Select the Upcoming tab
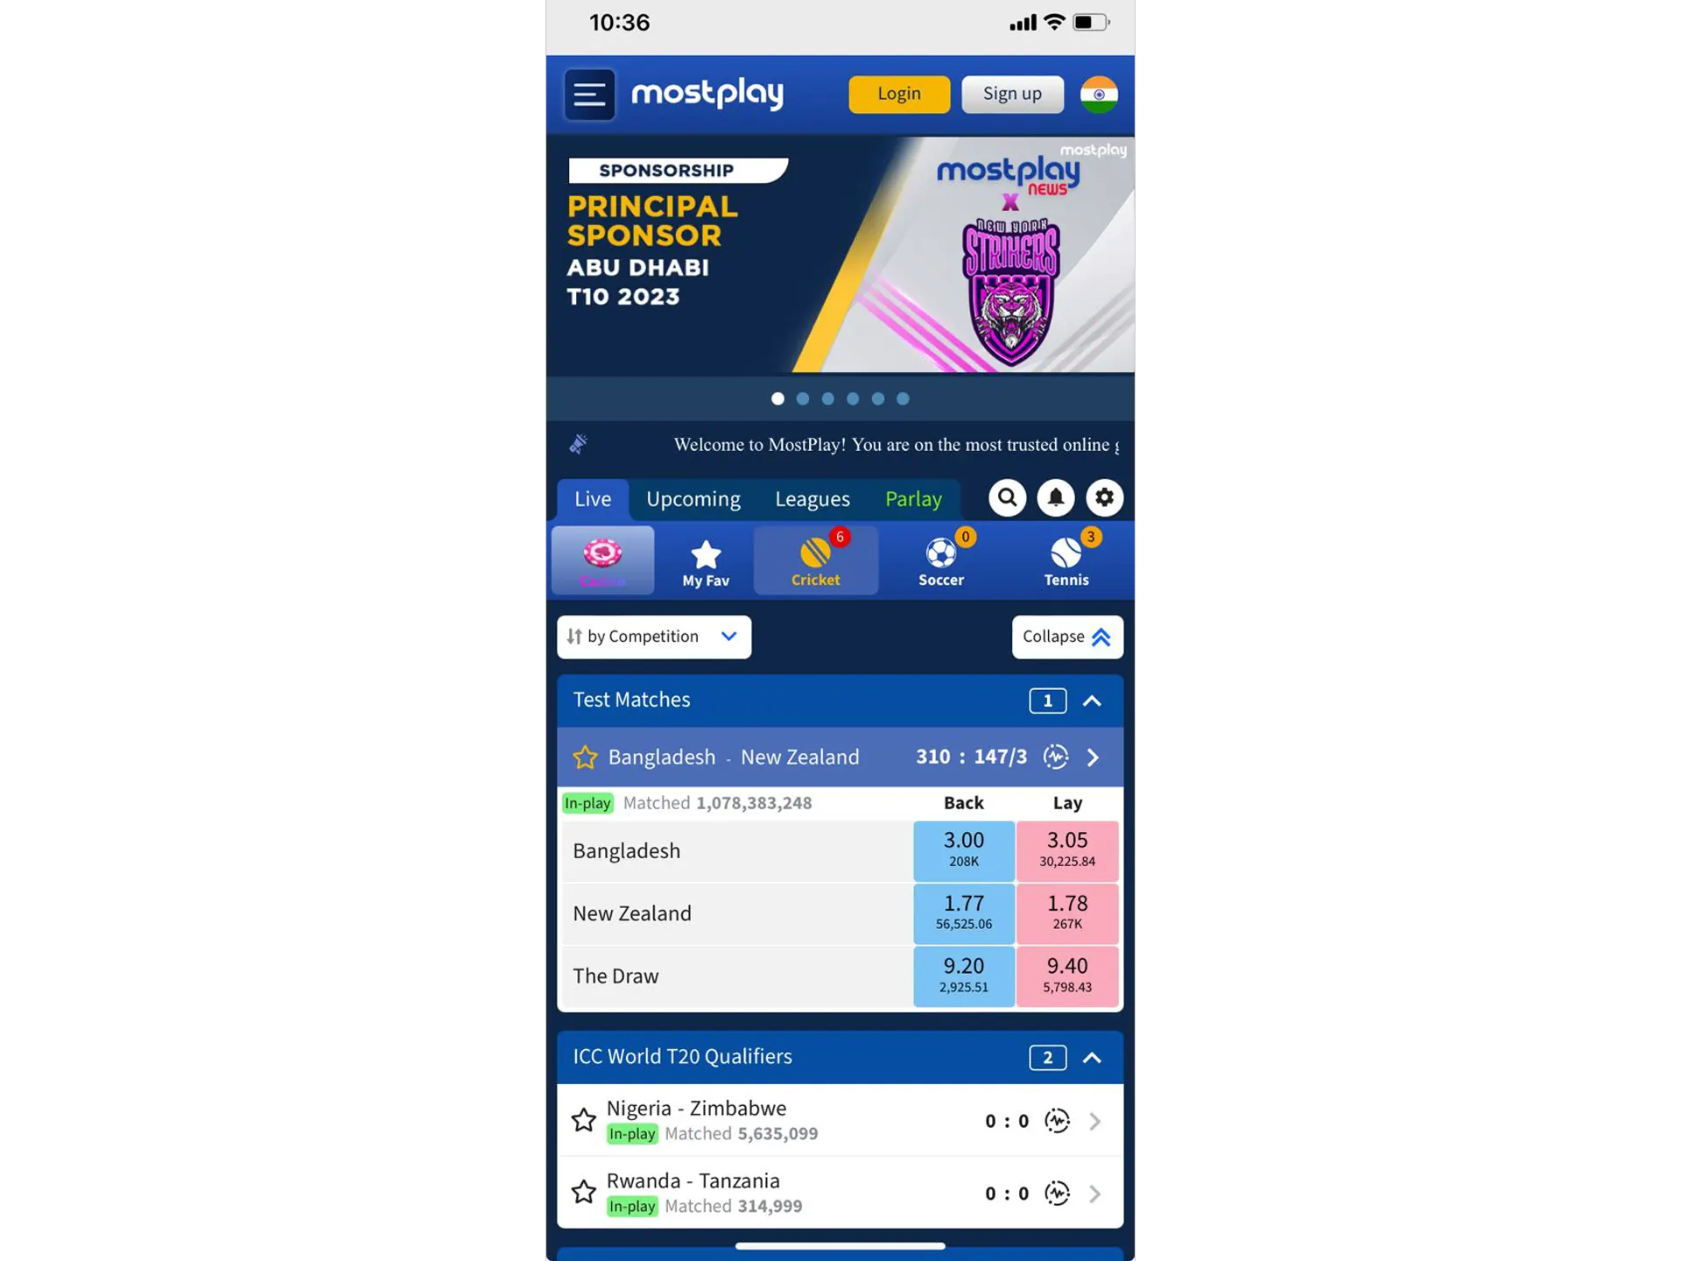 pyautogui.click(x=693, y=498)
